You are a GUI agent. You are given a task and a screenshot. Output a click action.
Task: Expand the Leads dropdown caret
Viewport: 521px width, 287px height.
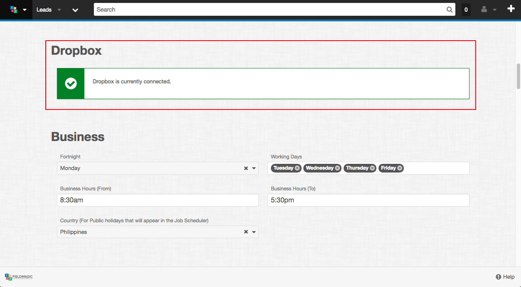59,10
